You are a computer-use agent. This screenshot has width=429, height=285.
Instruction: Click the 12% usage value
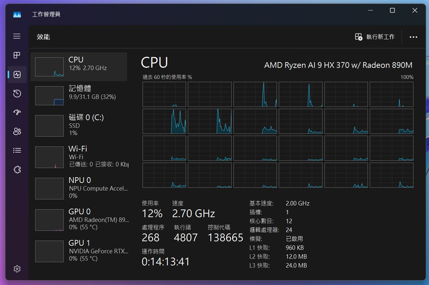152,213
